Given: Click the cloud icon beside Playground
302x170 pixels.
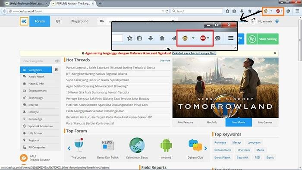Looking at the screenshot, I should (x=102, y=21).
